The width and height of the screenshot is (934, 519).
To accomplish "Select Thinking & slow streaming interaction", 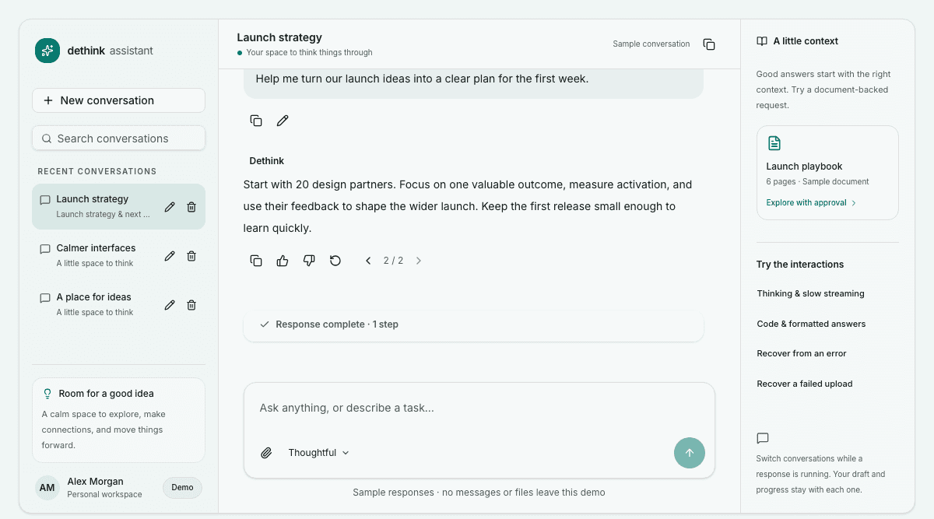I will 810,293.
